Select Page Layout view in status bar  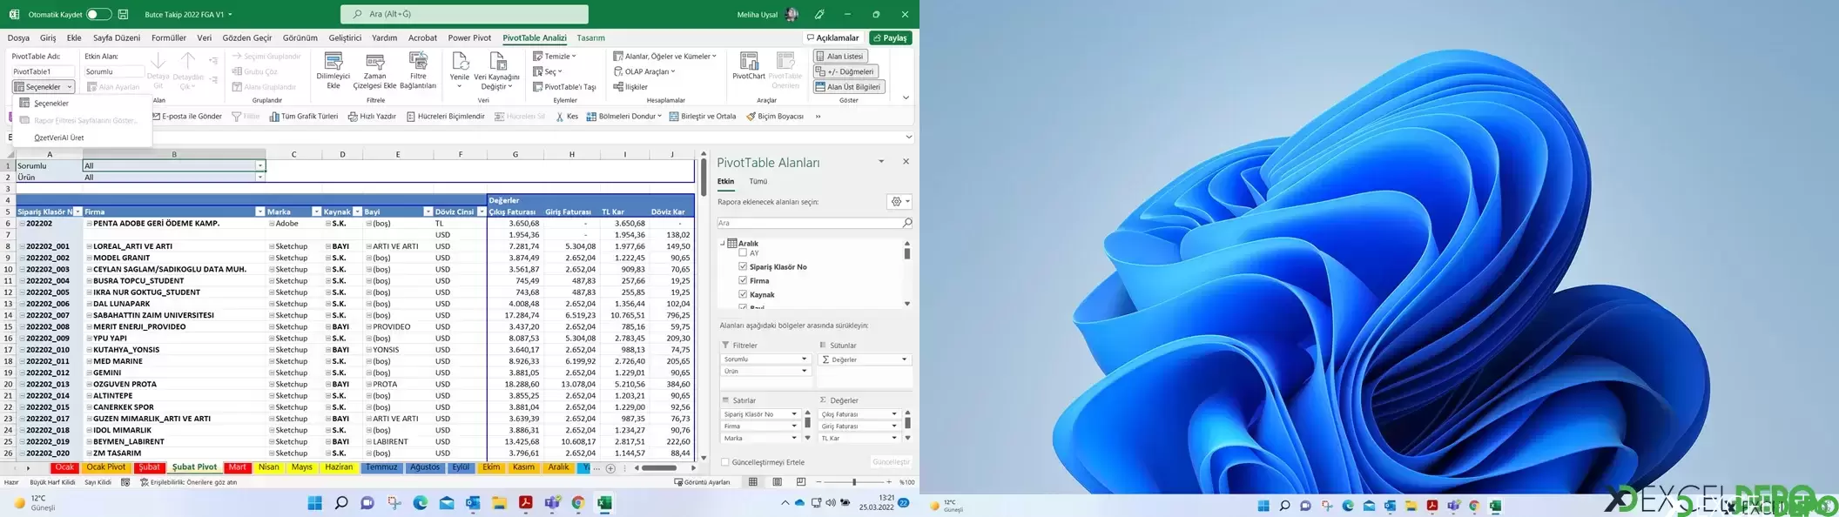click(777, 481)
